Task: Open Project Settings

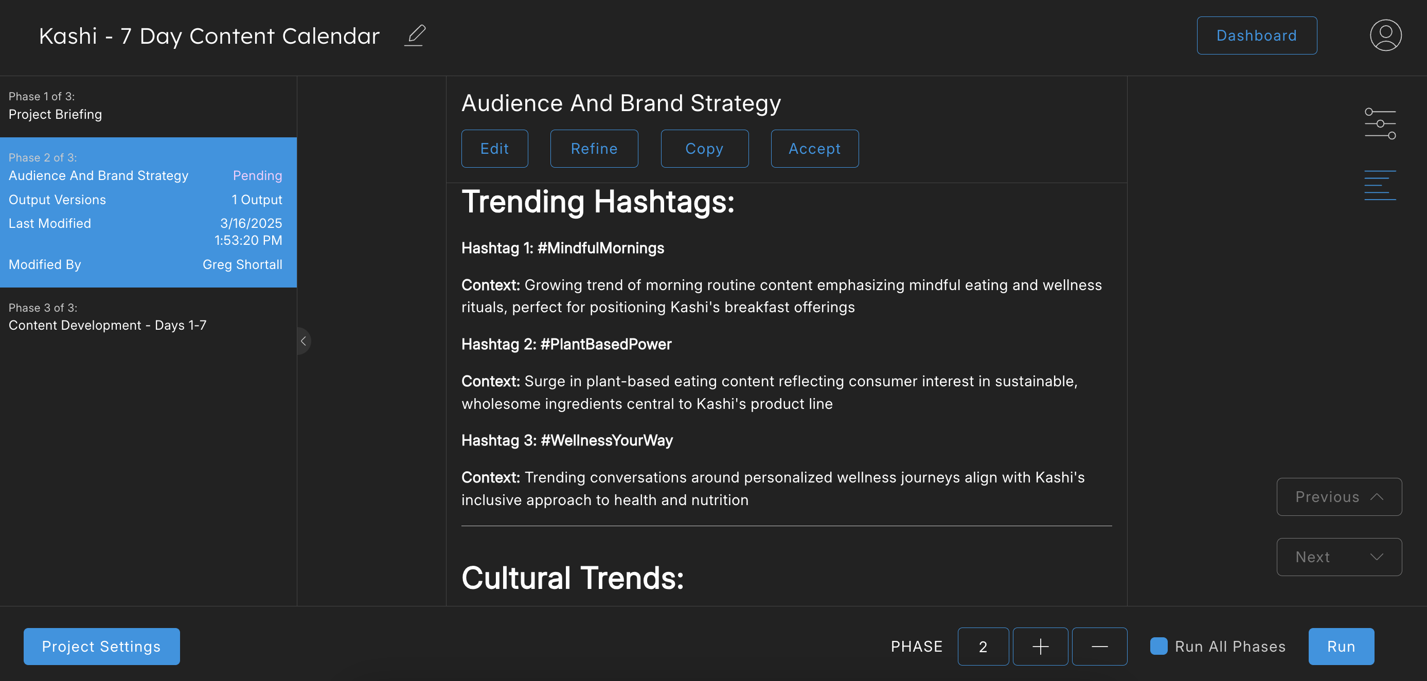Action: click(101, 646)
